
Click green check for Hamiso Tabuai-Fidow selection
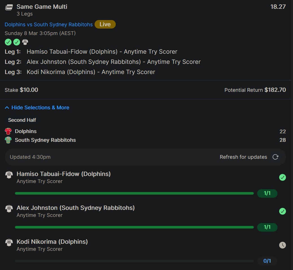282,177
